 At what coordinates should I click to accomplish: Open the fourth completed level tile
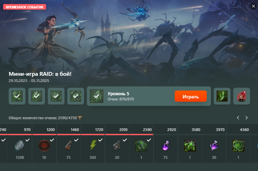[76, 96]
